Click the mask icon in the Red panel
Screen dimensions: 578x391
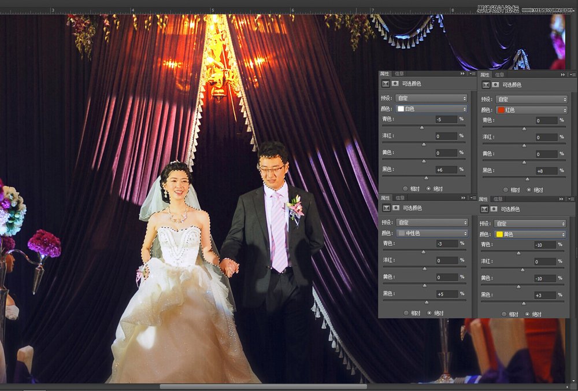click(495, 85)
